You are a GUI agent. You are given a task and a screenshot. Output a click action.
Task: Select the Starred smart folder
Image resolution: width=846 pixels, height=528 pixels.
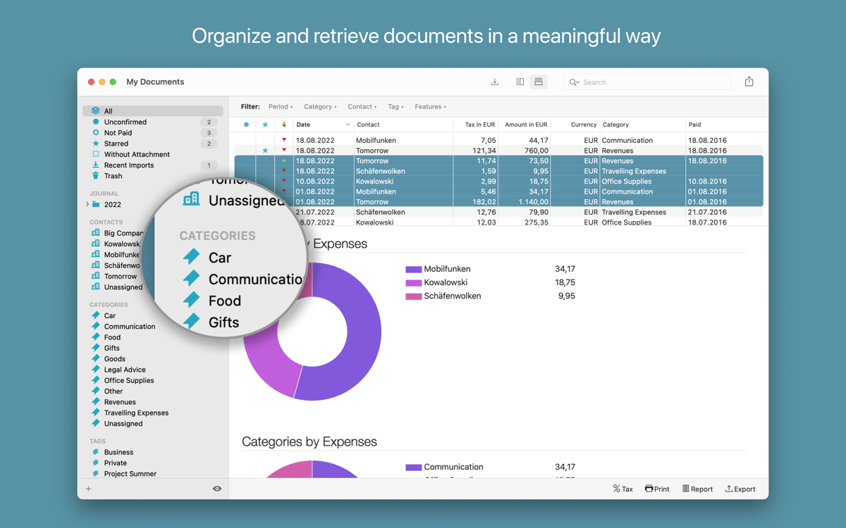point(116,143)
